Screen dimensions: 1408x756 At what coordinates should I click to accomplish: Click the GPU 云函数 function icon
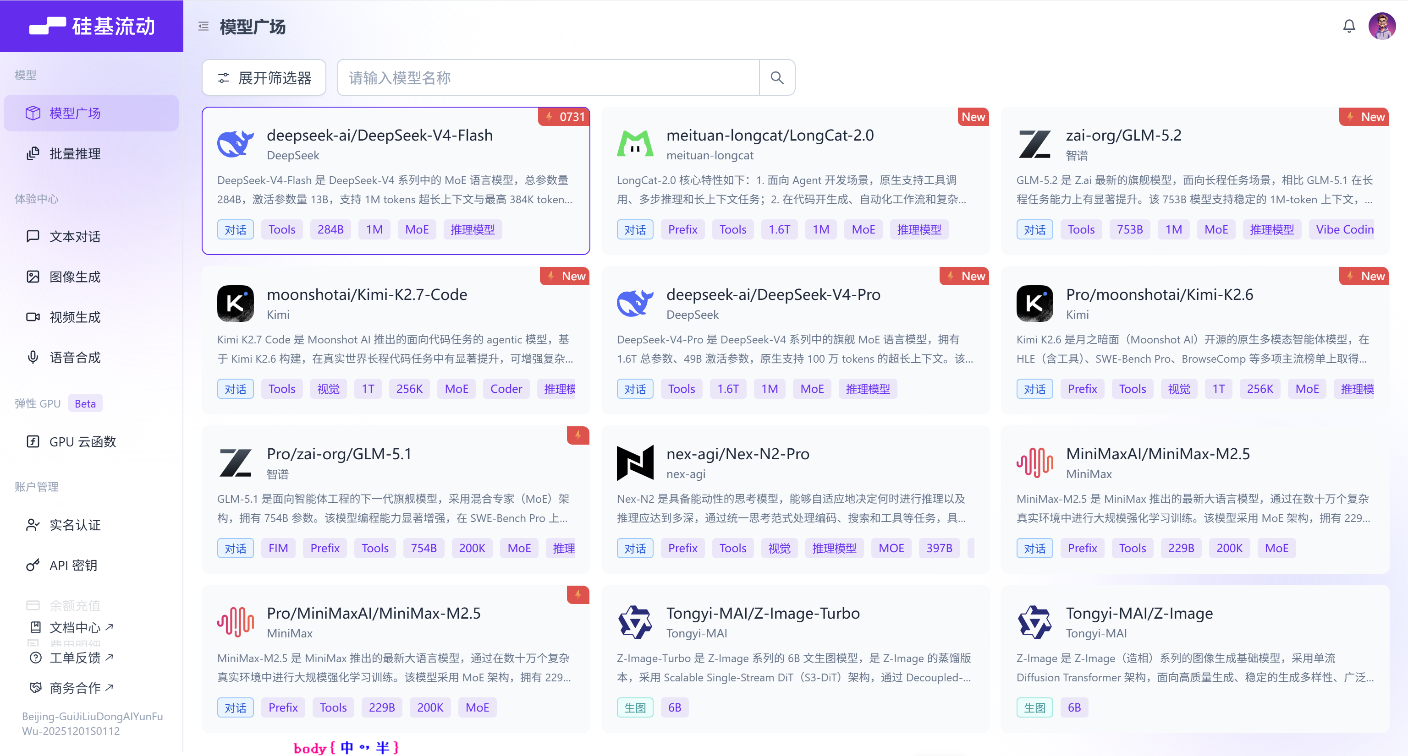pyautogui.click(x=33, y=441)
